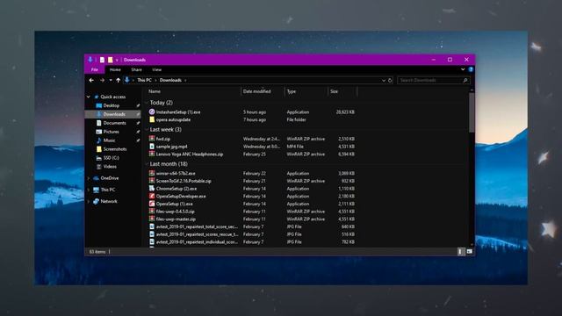This screenshot has height=316, width=562.
Task: Click the pin icon next to Documents
Action: [138, 123]
